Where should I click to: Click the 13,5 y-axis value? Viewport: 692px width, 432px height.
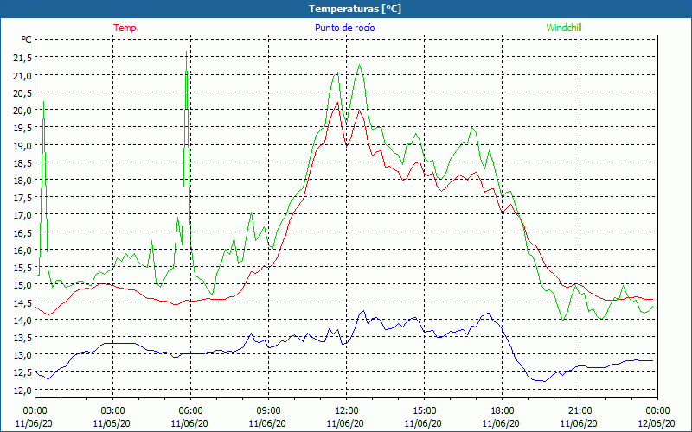point(22,337)
